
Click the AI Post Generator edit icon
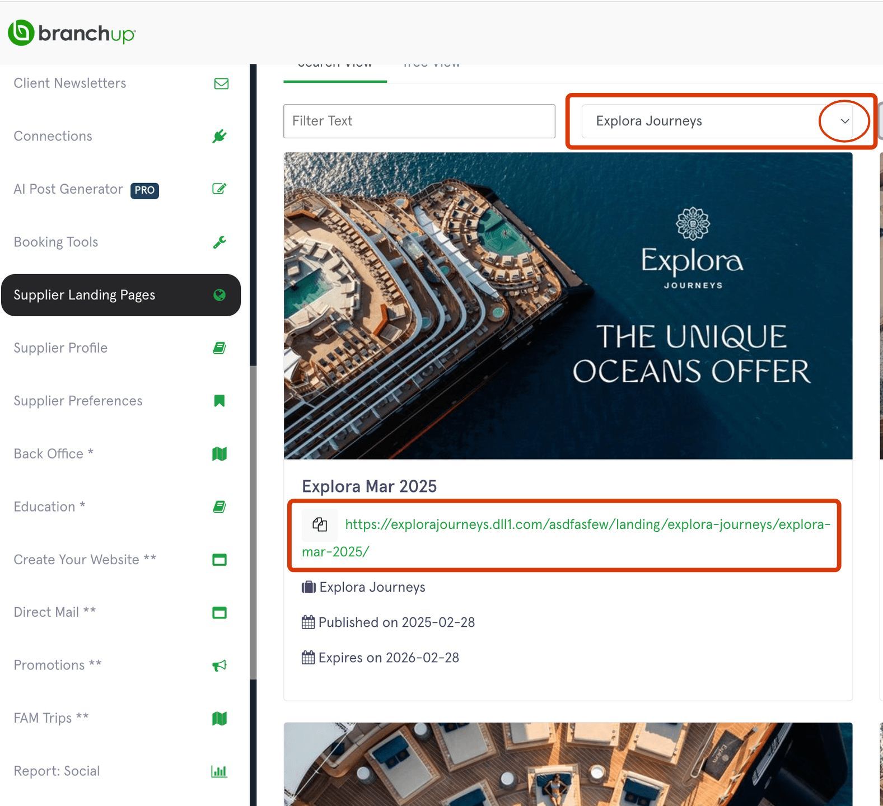point(219,189)
